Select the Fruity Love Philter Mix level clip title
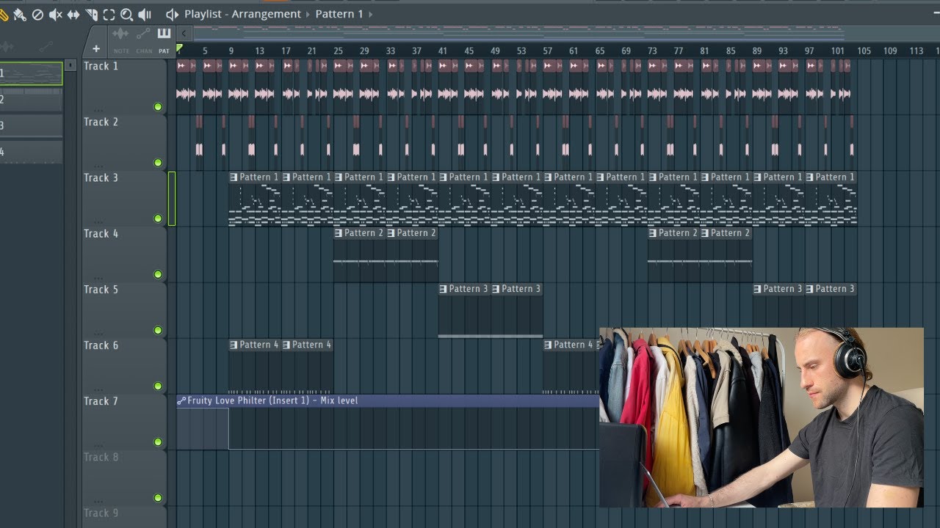The image size is (940, 528). point(272,400)
